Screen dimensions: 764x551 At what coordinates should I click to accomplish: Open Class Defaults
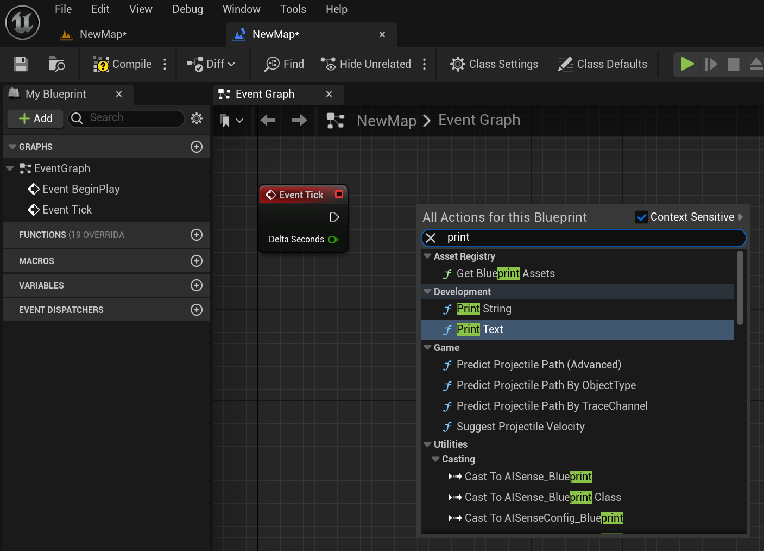602,64
